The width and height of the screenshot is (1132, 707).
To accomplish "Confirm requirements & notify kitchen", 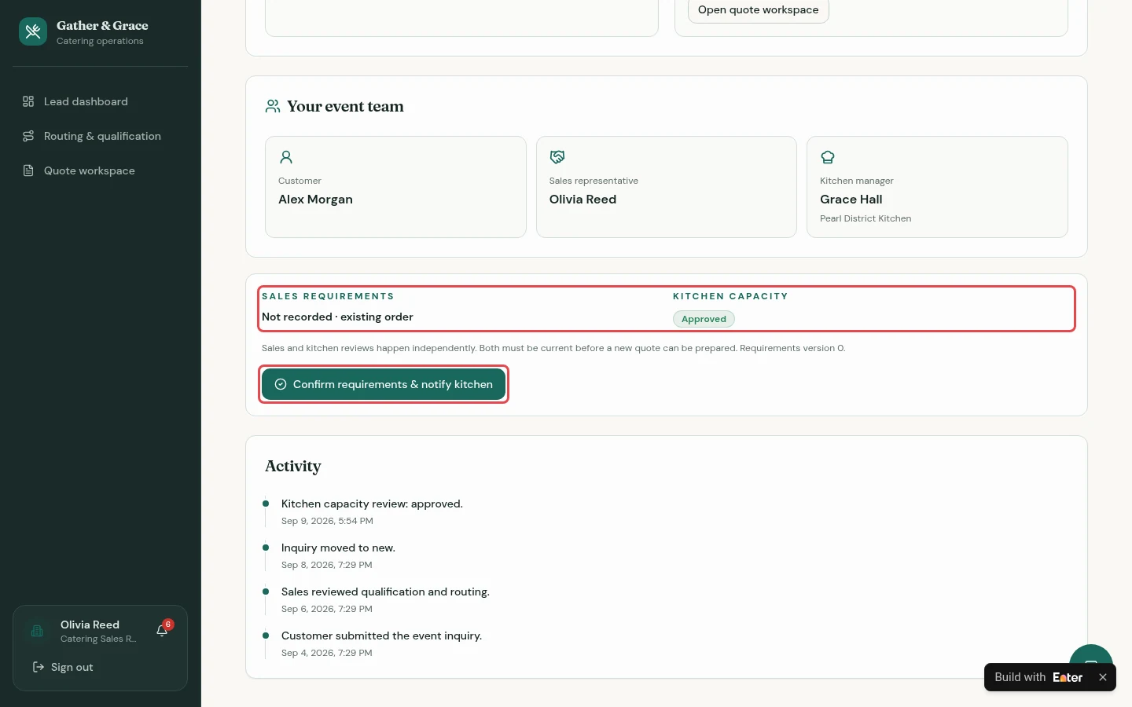I will [x=384, y=384].
